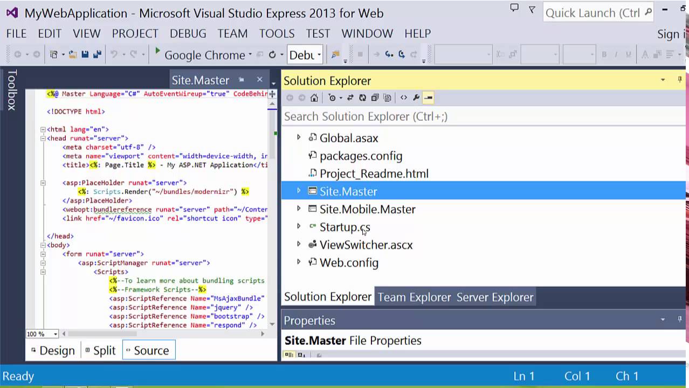
Task: Expand the Site.Master tree node
Action: pos(299,191)
